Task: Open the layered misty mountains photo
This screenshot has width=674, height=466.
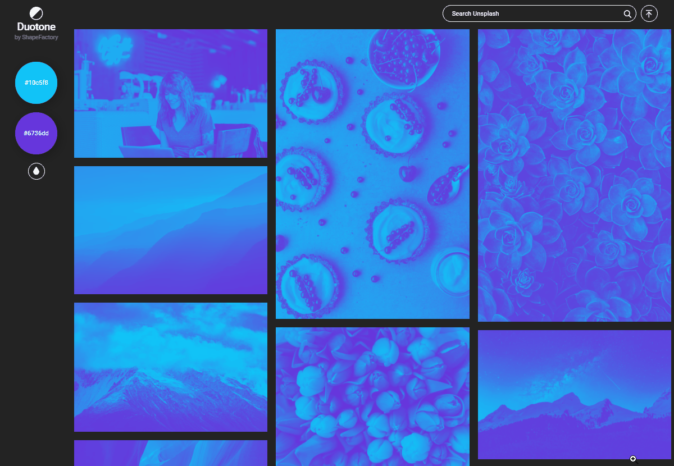Action: [171, 230]
